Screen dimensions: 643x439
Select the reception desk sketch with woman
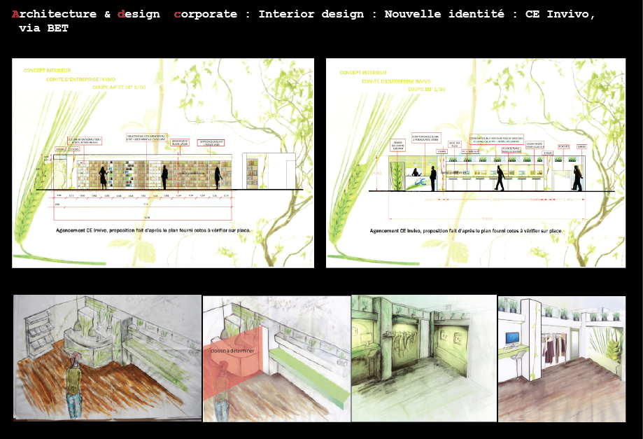(x=107, y=358)
